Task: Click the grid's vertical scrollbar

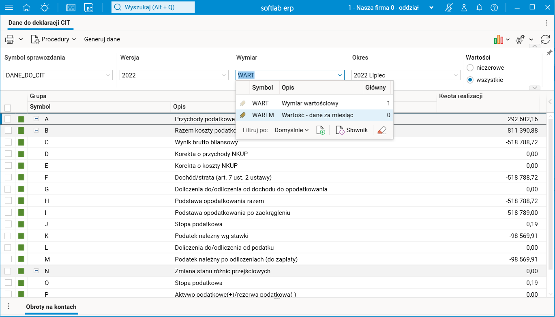Action: 550,195
